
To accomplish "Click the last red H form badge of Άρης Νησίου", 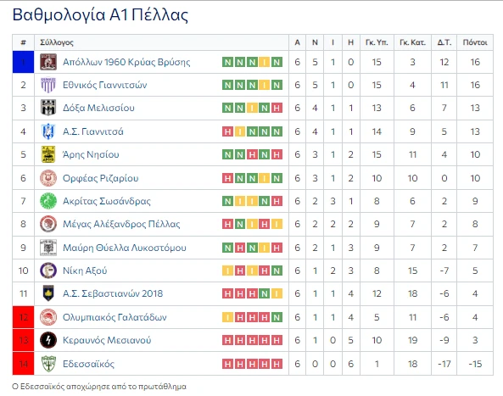I will [277, 154].
